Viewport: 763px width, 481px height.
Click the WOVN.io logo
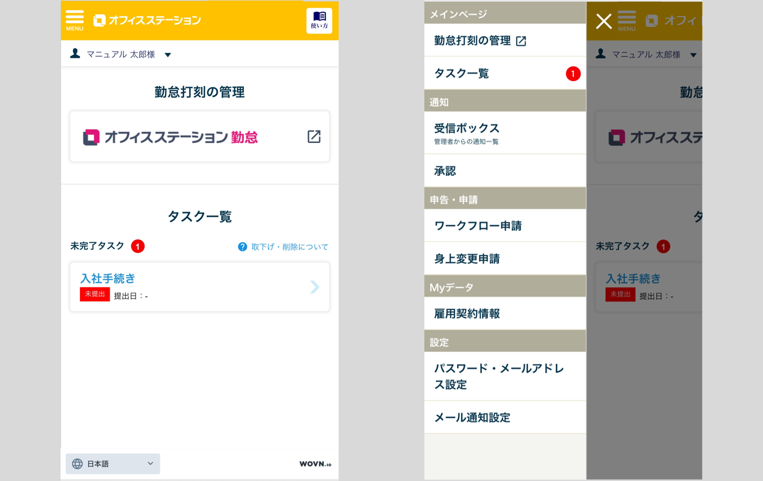coord(315,464)
